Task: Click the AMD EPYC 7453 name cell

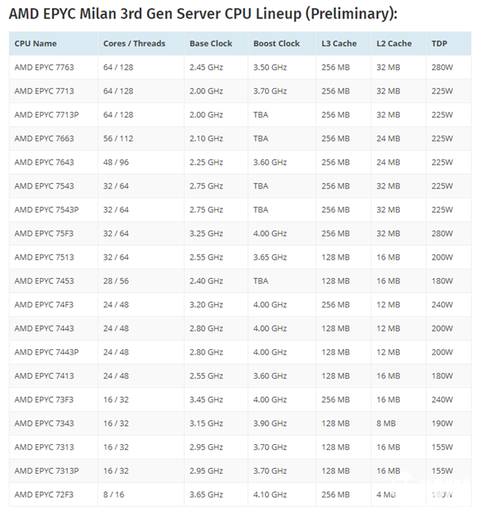Action: pos(44,281)
